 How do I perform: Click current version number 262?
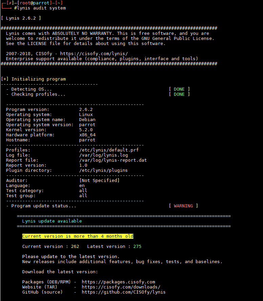click(x=75, y=247)
